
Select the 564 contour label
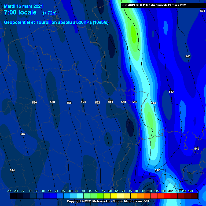tap(12, 171)
